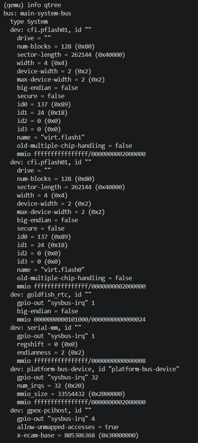Click the 'type System' line
The height and width of the screenshot is (443, 198).
(29, 21)
